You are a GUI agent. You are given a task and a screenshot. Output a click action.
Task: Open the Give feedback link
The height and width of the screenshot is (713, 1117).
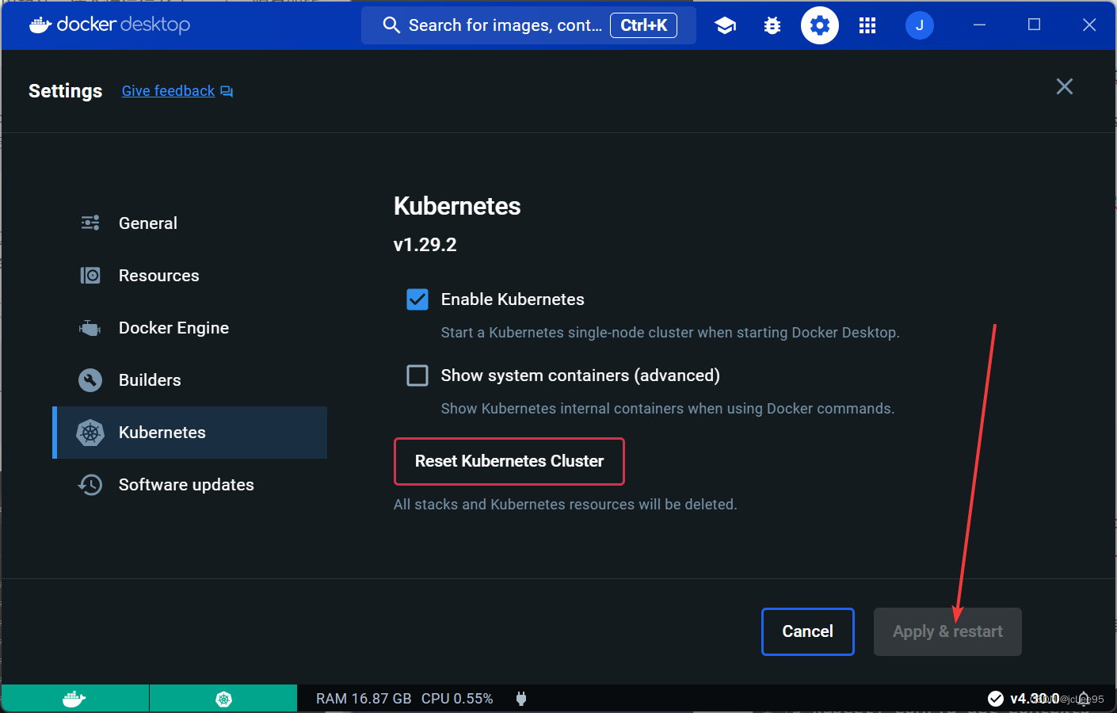167,90
